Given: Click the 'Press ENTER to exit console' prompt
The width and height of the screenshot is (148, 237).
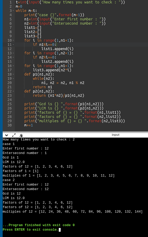Looking at the screenshot, I should [x=30, y=230].
